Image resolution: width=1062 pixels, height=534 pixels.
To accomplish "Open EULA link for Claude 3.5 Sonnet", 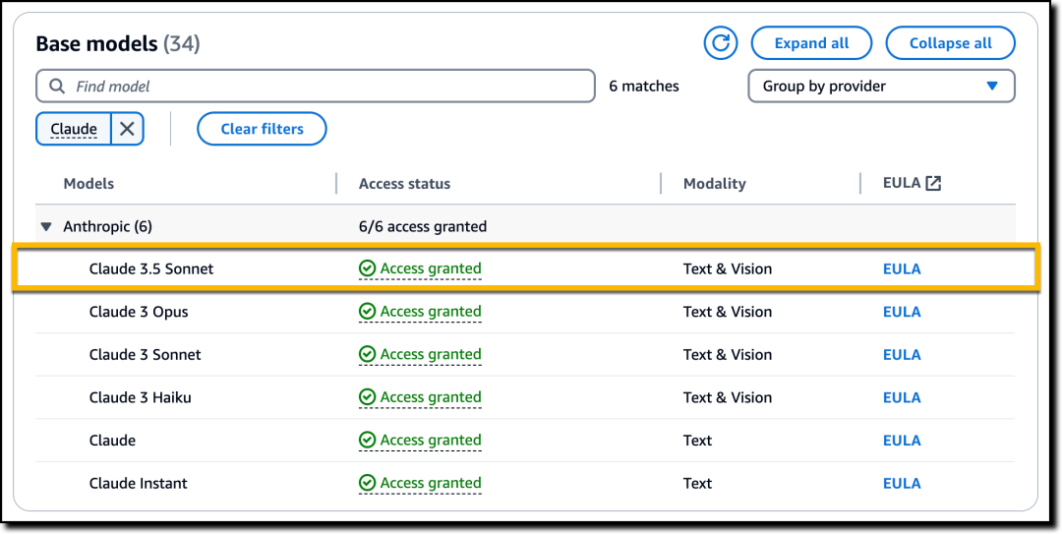I will pyautogui.click(x=902, y=269).
